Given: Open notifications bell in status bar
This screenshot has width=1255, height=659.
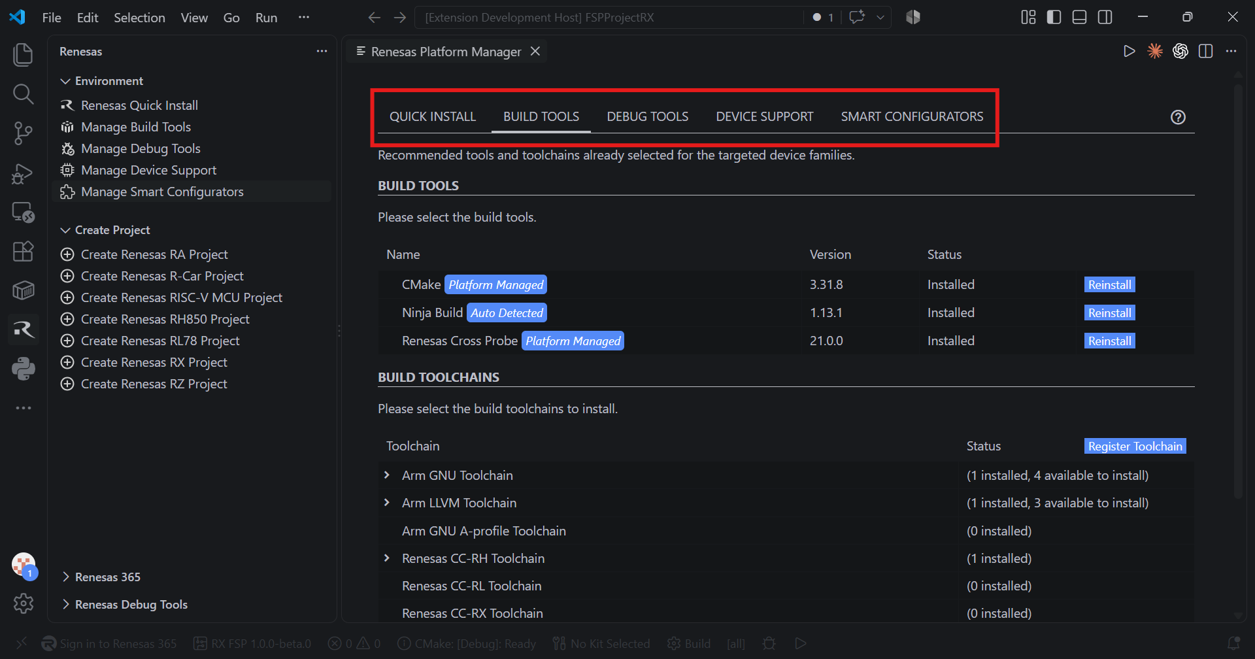Looking at the screenshot, I should [x=1233, y=643].
